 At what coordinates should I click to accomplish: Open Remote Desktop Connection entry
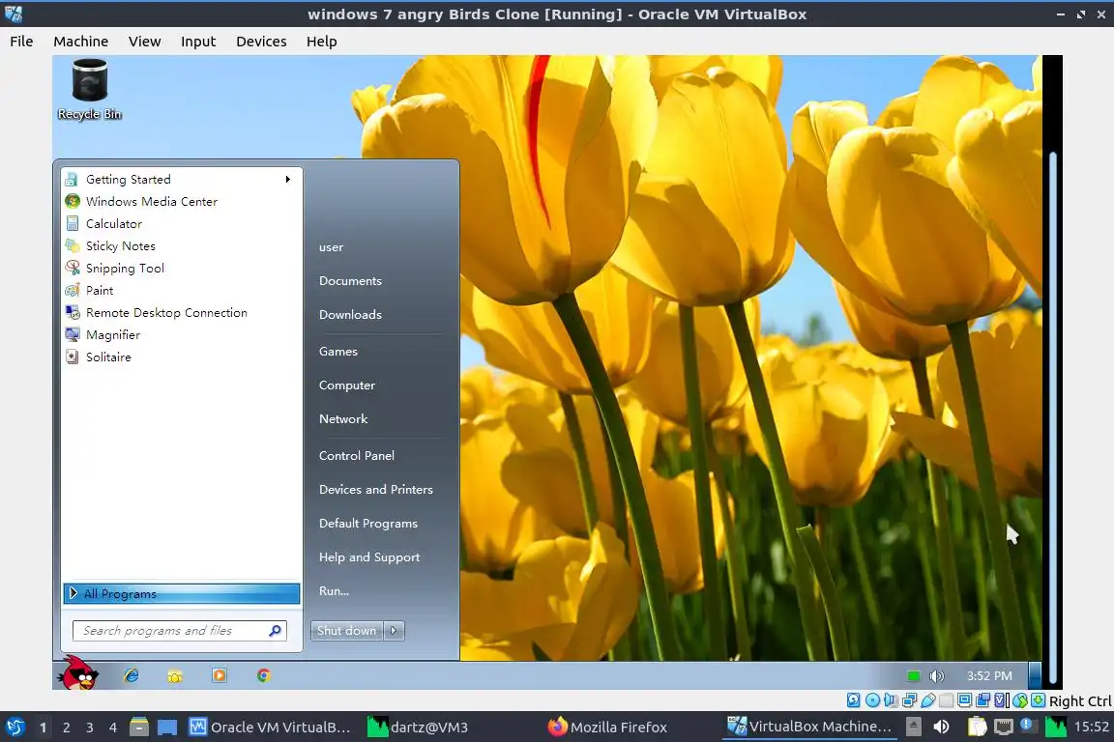(x=182, y=312)
